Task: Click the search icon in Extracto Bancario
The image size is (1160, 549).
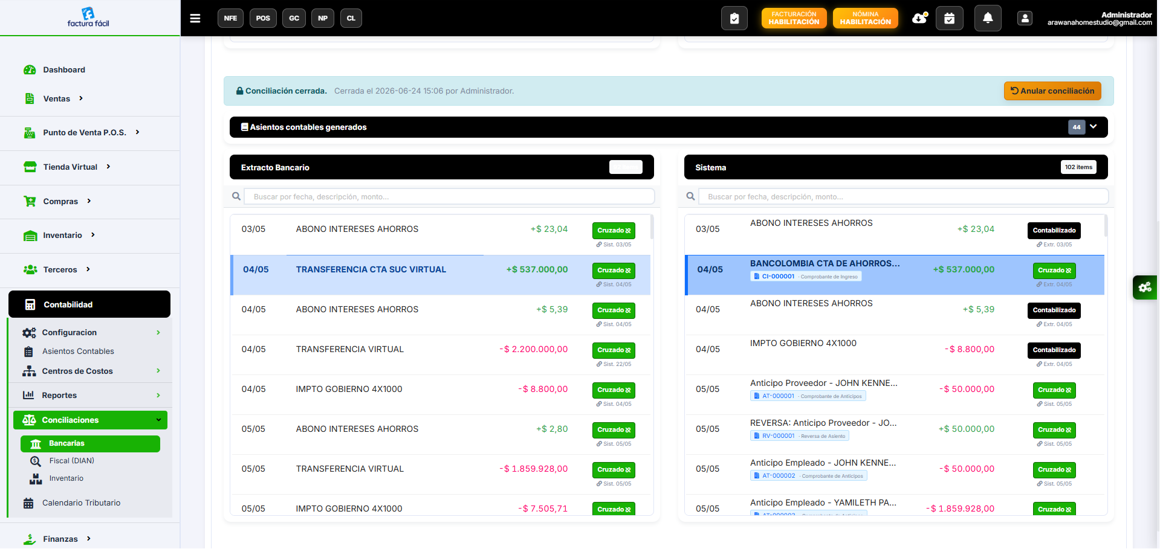Action: point(236,196)
